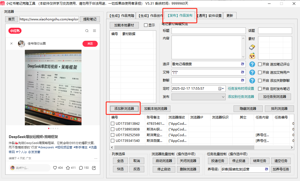Expand the 发布 browser dropdown
Viewport: 300px width, 181px height.
pos(222,96)
